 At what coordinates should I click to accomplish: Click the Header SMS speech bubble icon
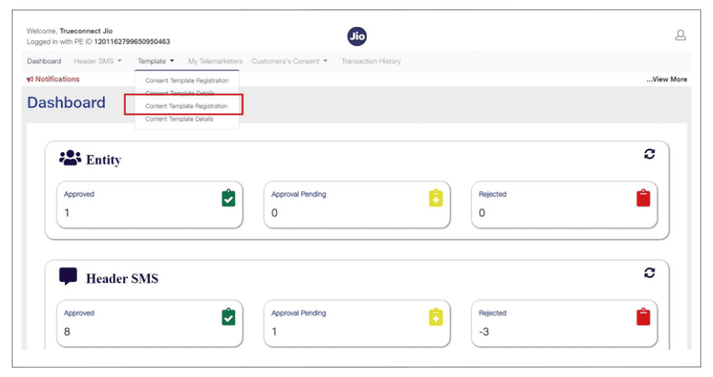68,276
